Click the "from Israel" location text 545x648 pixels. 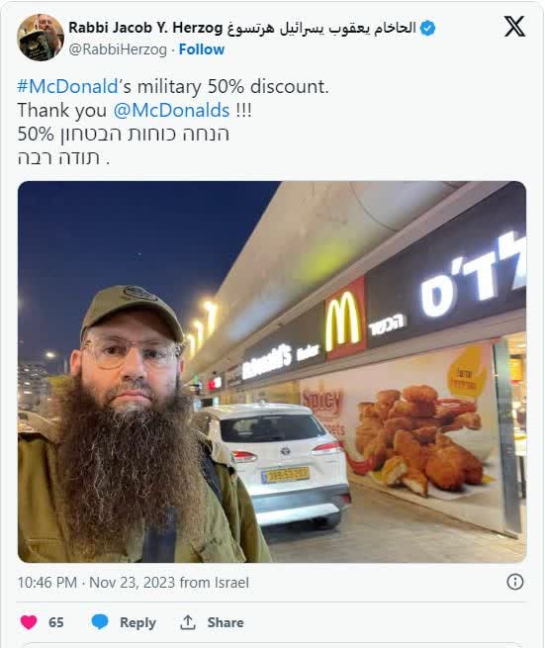pos(215,583)
